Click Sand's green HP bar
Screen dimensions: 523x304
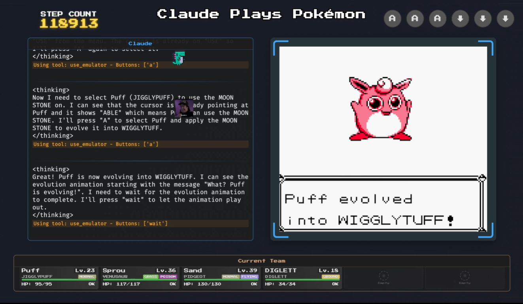coord(221,280)
